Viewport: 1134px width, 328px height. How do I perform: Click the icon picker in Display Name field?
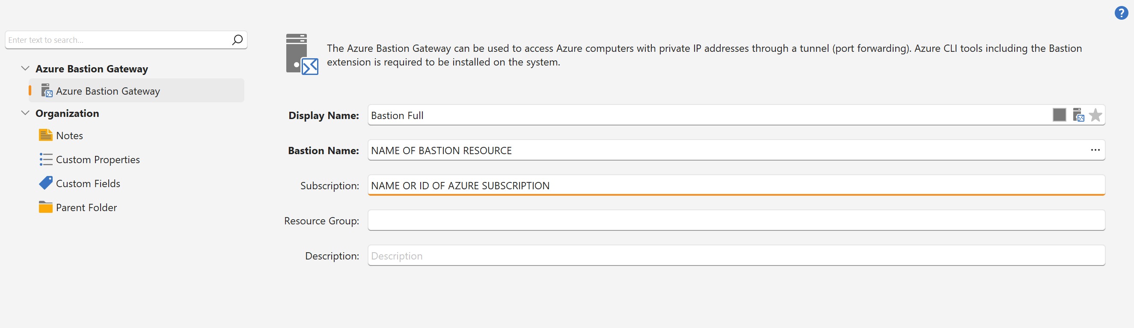(x=1078, y=115)
